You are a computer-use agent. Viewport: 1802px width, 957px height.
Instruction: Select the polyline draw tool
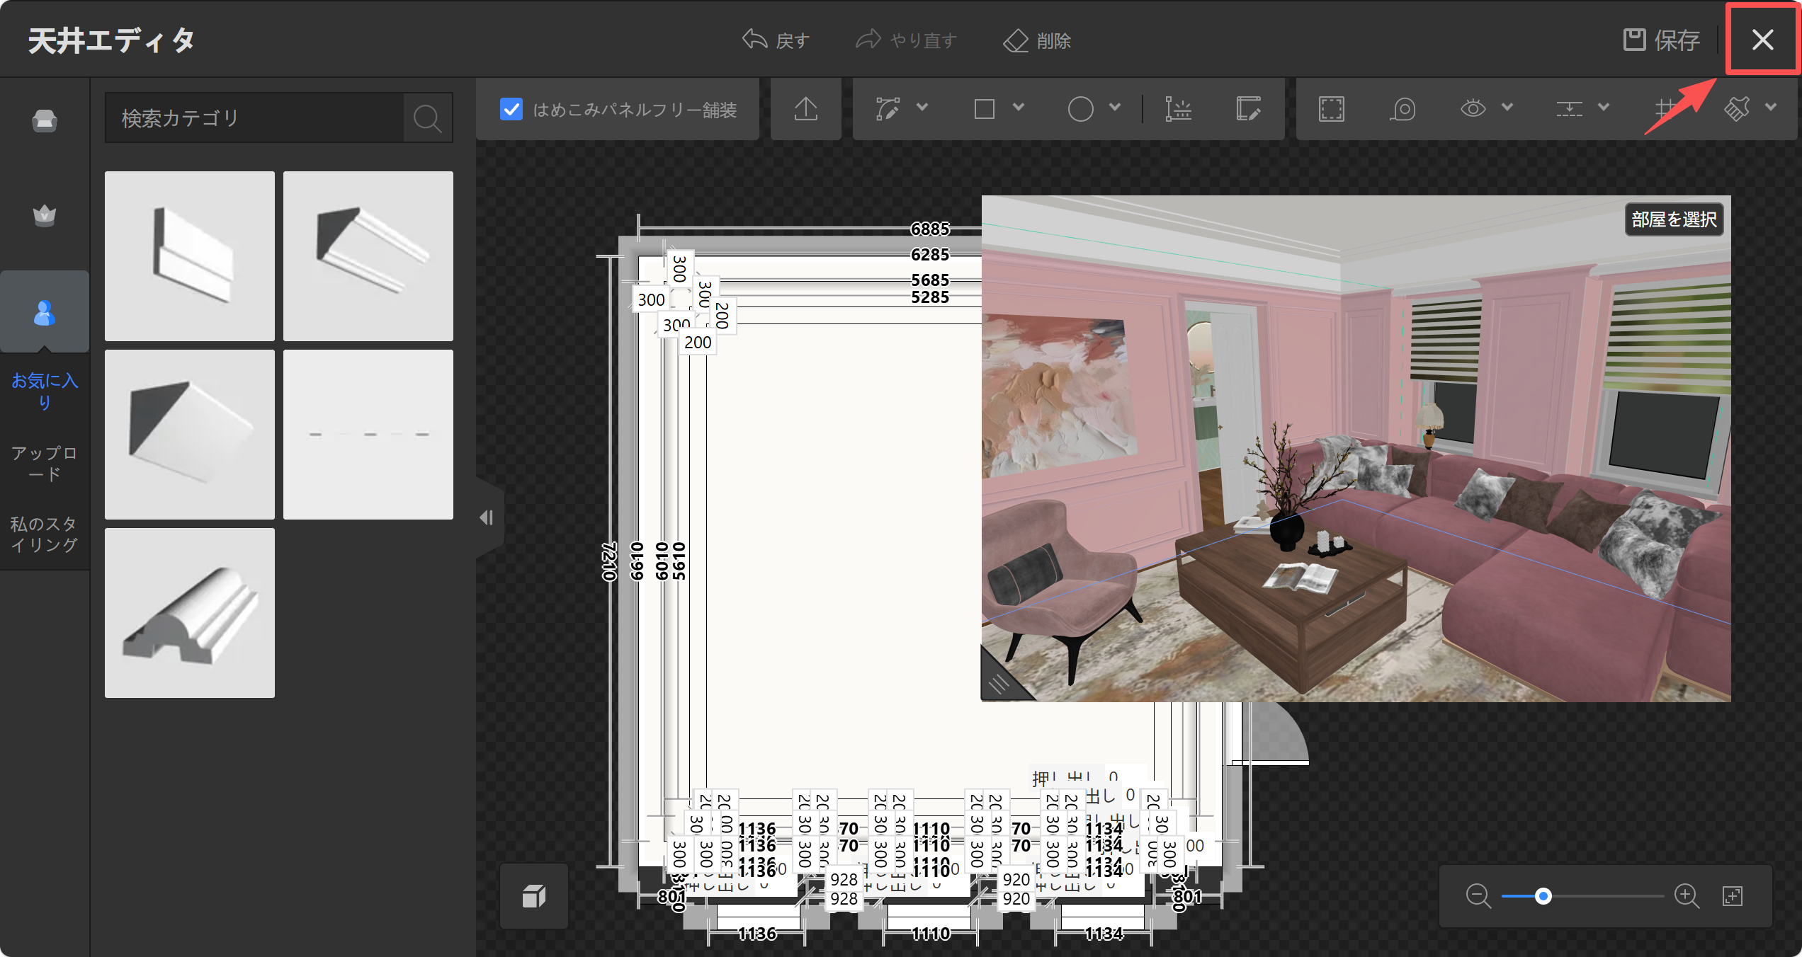point(888,109)
